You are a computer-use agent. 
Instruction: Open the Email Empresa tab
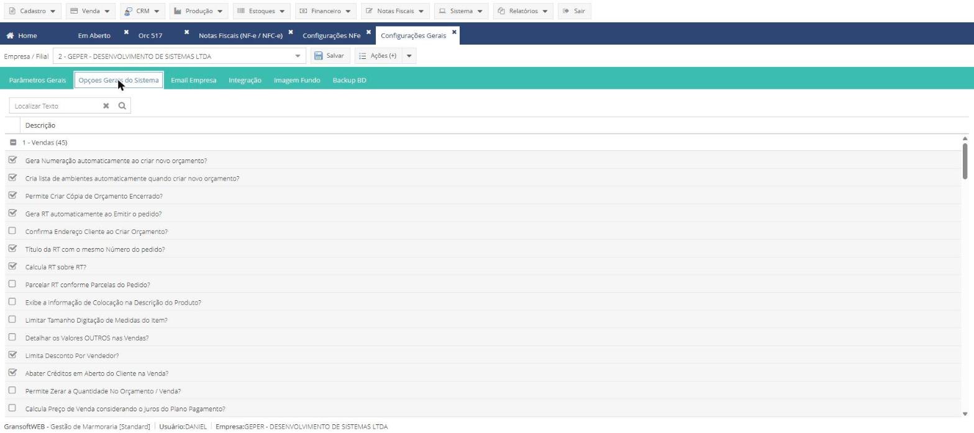(x=194, y=80)
